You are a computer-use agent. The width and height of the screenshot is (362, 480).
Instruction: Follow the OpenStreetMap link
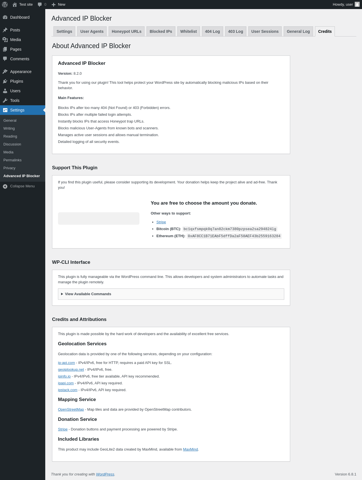[x=71, y=410]
